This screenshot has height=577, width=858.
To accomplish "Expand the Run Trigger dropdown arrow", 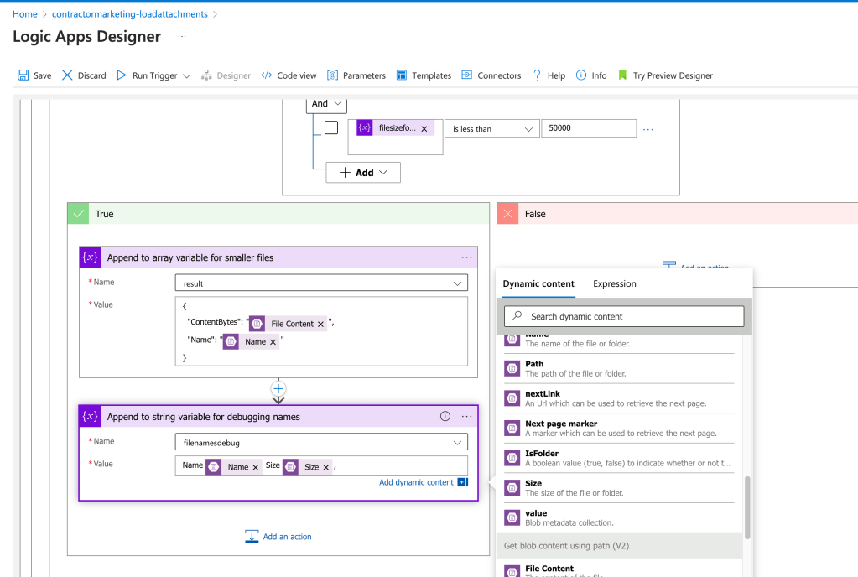I will coord(186,76).
